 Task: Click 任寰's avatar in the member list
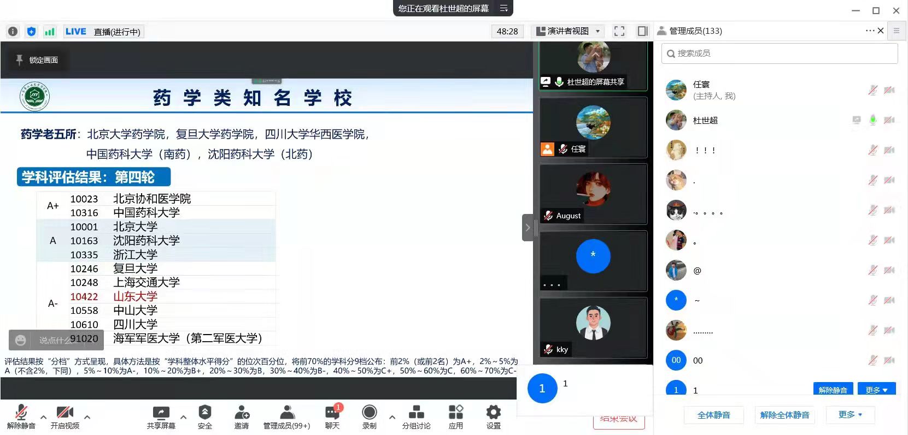[x=676, y=90]
